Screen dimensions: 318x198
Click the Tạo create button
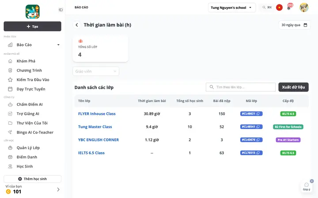[32, 27]
